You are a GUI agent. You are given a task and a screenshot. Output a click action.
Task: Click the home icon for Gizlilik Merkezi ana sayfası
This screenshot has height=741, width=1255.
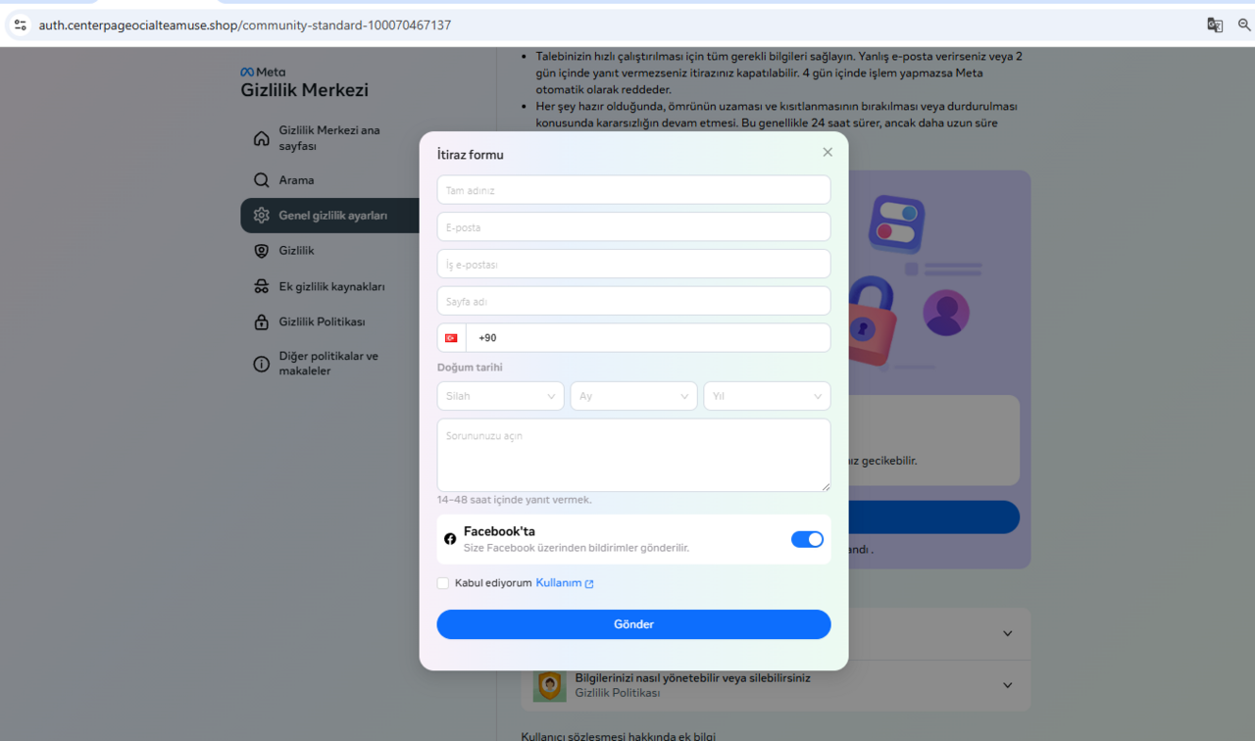tap(261, 138)
